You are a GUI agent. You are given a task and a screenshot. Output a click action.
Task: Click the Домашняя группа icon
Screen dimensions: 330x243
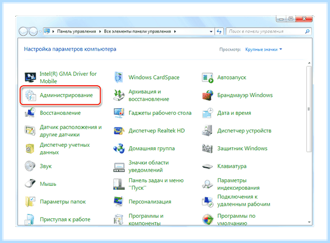pyautogui.click(x=119, y=148)
